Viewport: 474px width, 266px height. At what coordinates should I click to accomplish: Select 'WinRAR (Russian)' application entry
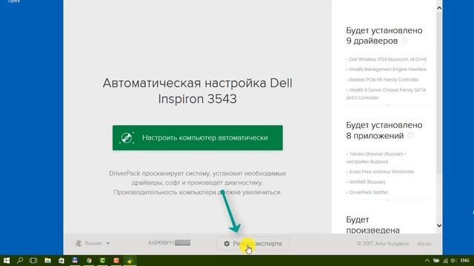366,182
